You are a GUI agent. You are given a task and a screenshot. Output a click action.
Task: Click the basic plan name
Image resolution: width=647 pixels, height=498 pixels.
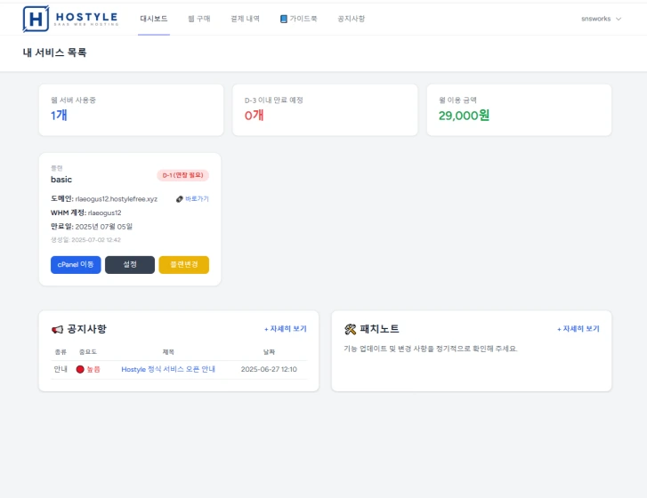pyautogui.click(x=61, y=180)
